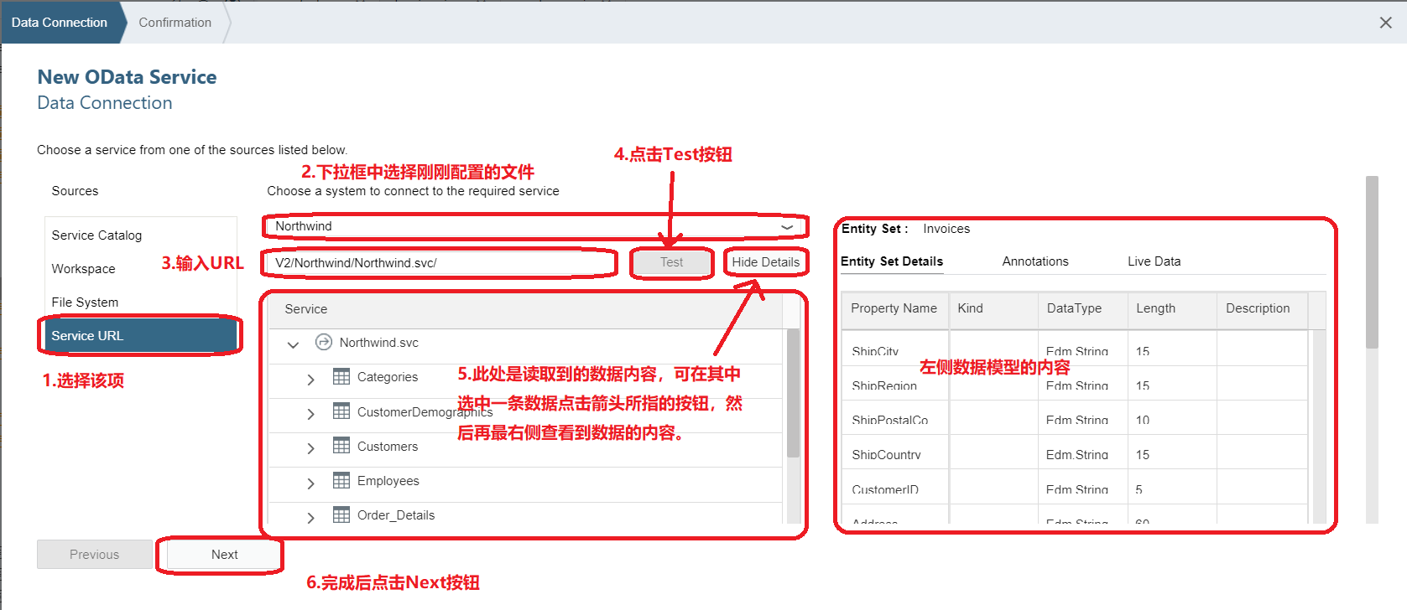Select the ShipRegion property row

coord(1074,385)
